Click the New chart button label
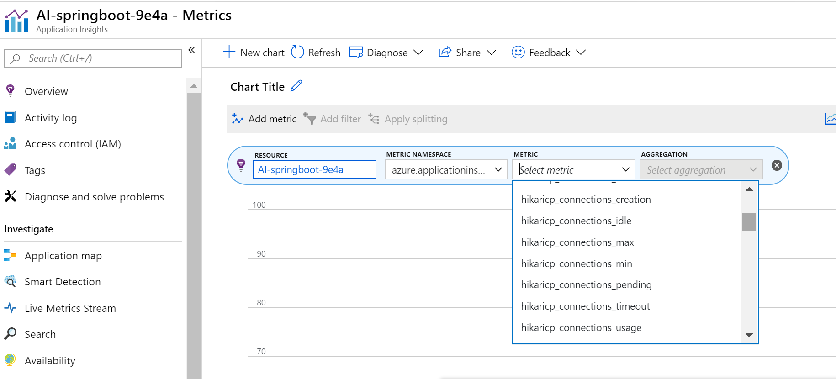The image size is (836, 379). click(x=262, y=53)
